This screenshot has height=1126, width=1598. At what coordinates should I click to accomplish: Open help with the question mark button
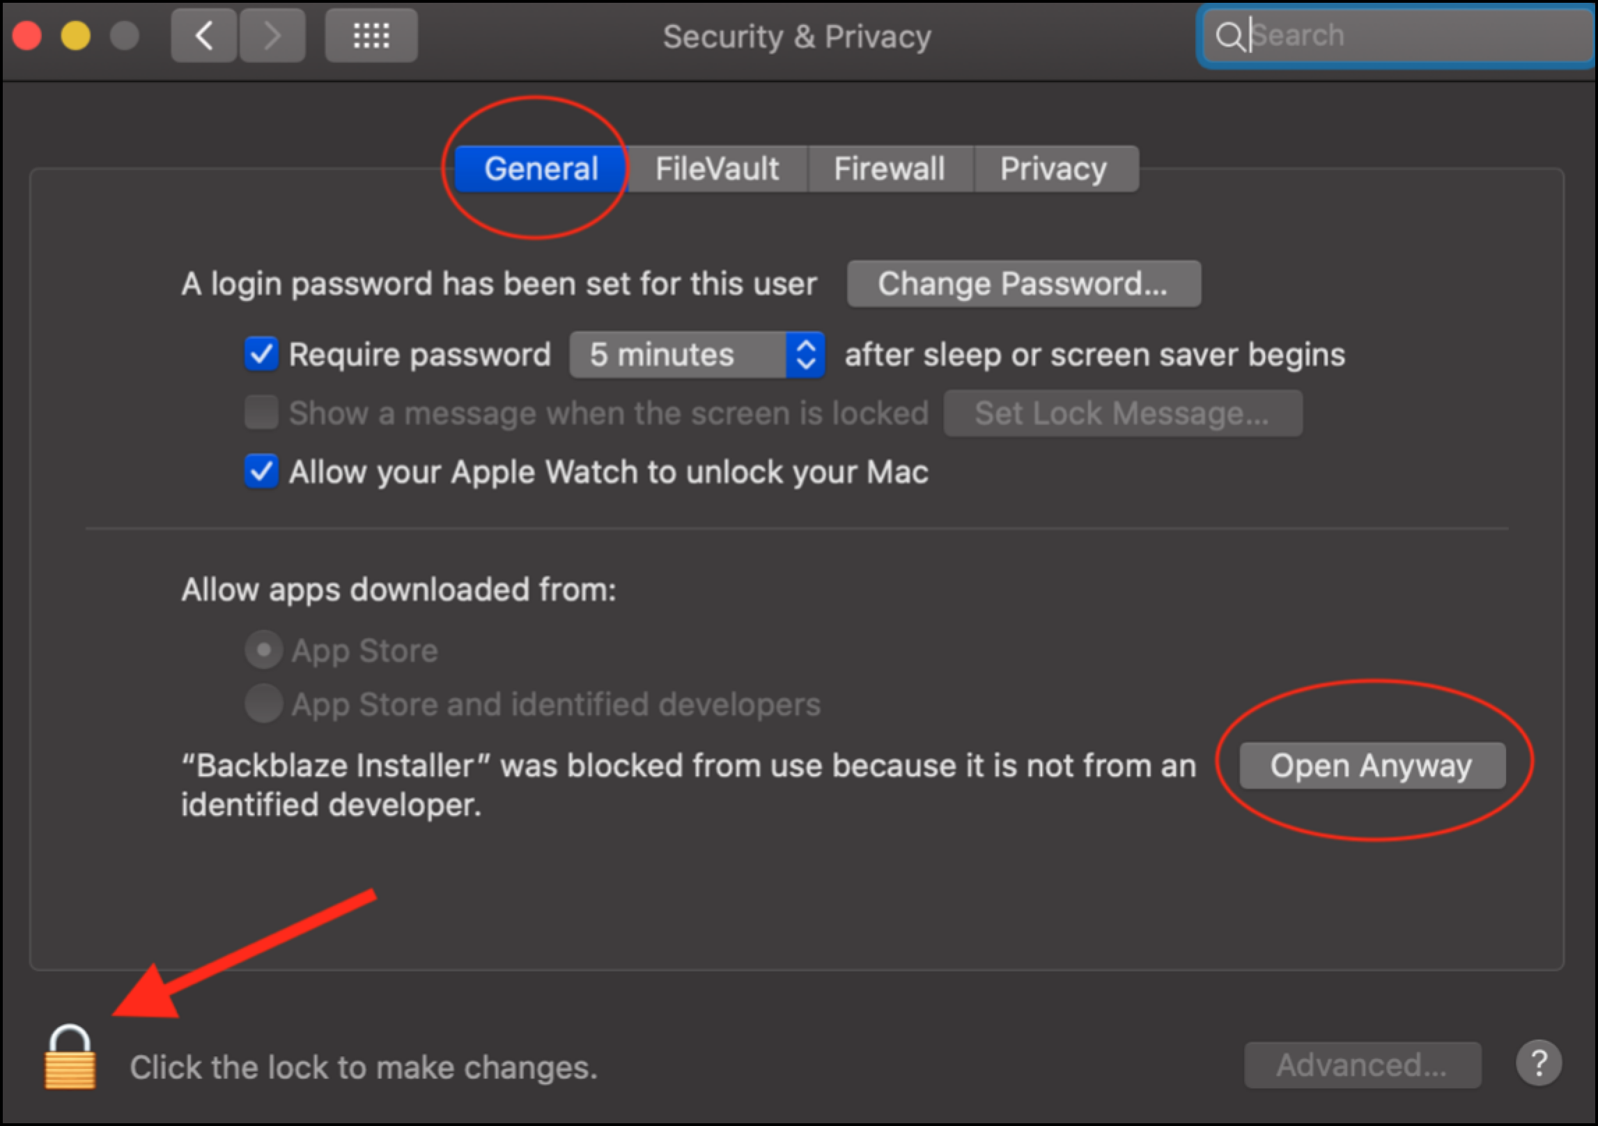click(x=1538, y=1063)
